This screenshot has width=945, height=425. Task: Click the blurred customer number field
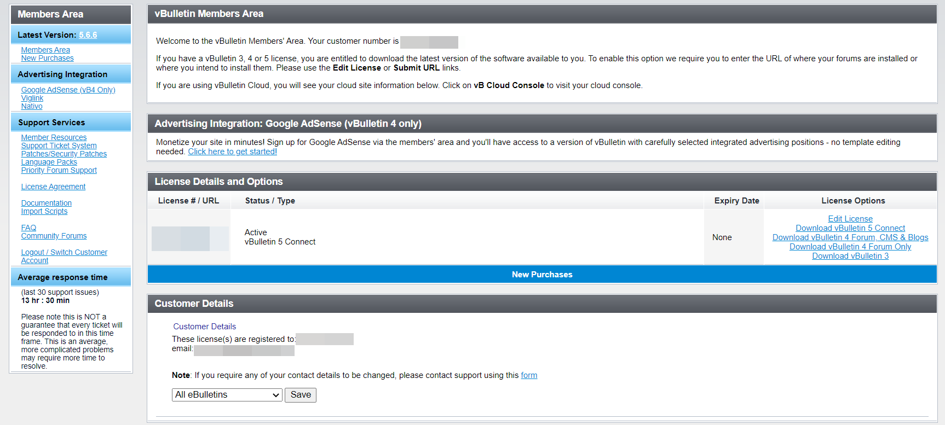coord(429,42)
